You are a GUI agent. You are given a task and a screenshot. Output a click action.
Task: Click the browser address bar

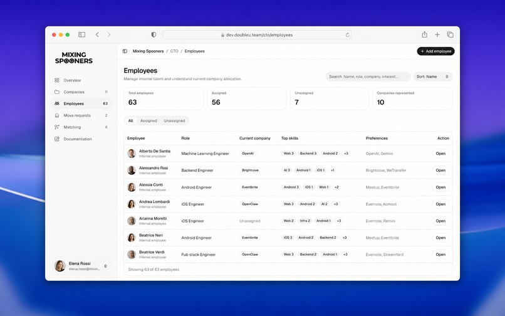click(x=257, y=35)
